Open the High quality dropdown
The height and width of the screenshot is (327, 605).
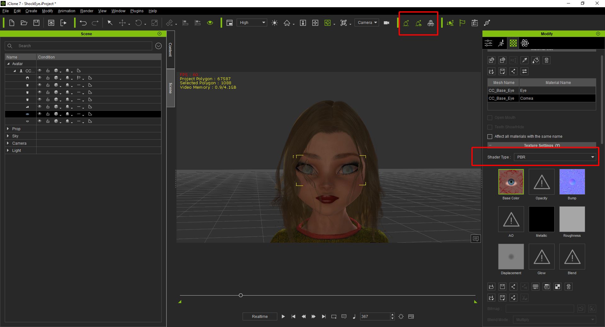tap(252, 23)
